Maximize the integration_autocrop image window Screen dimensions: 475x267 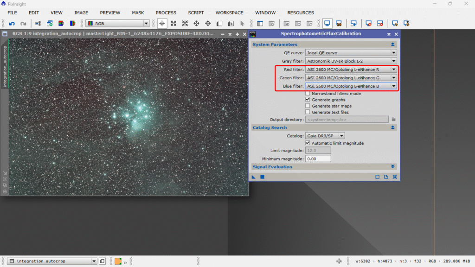[x=237, y=34]
